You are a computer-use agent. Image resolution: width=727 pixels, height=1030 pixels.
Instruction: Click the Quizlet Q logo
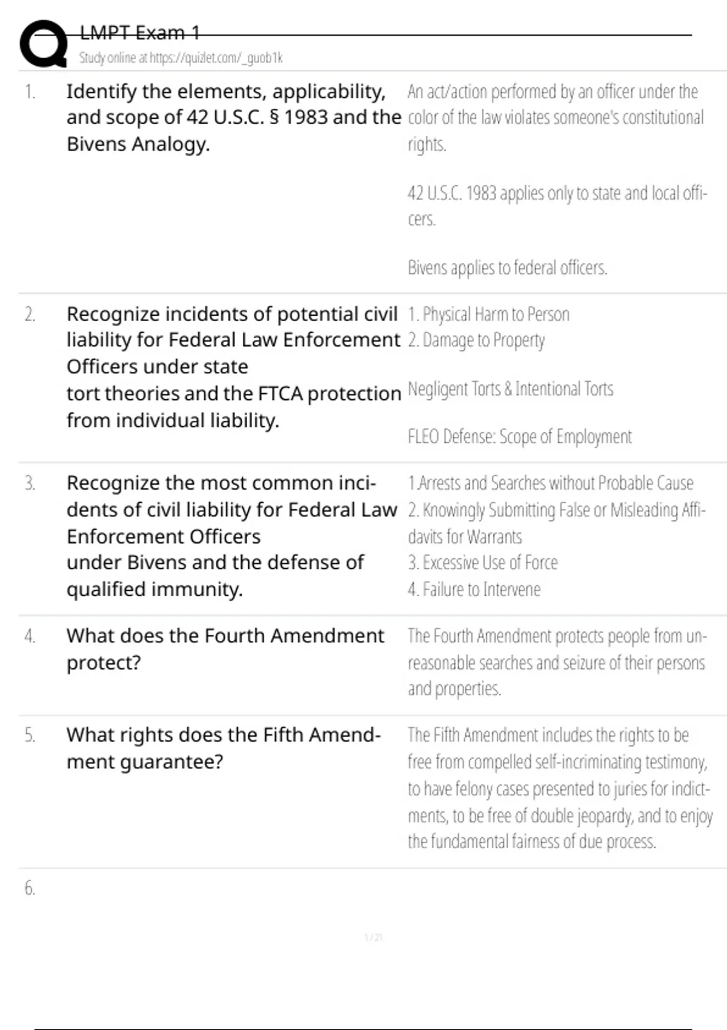pyautogui.click(x=43, y=44)
